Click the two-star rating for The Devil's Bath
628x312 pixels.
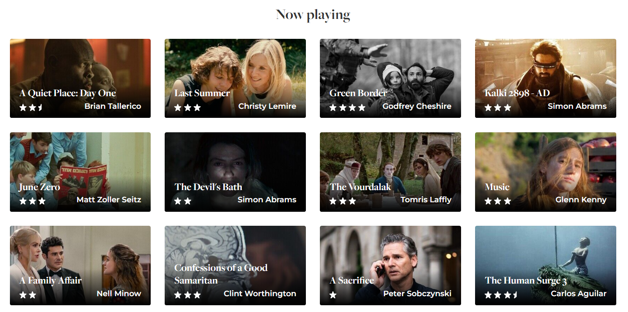[183, 201]
